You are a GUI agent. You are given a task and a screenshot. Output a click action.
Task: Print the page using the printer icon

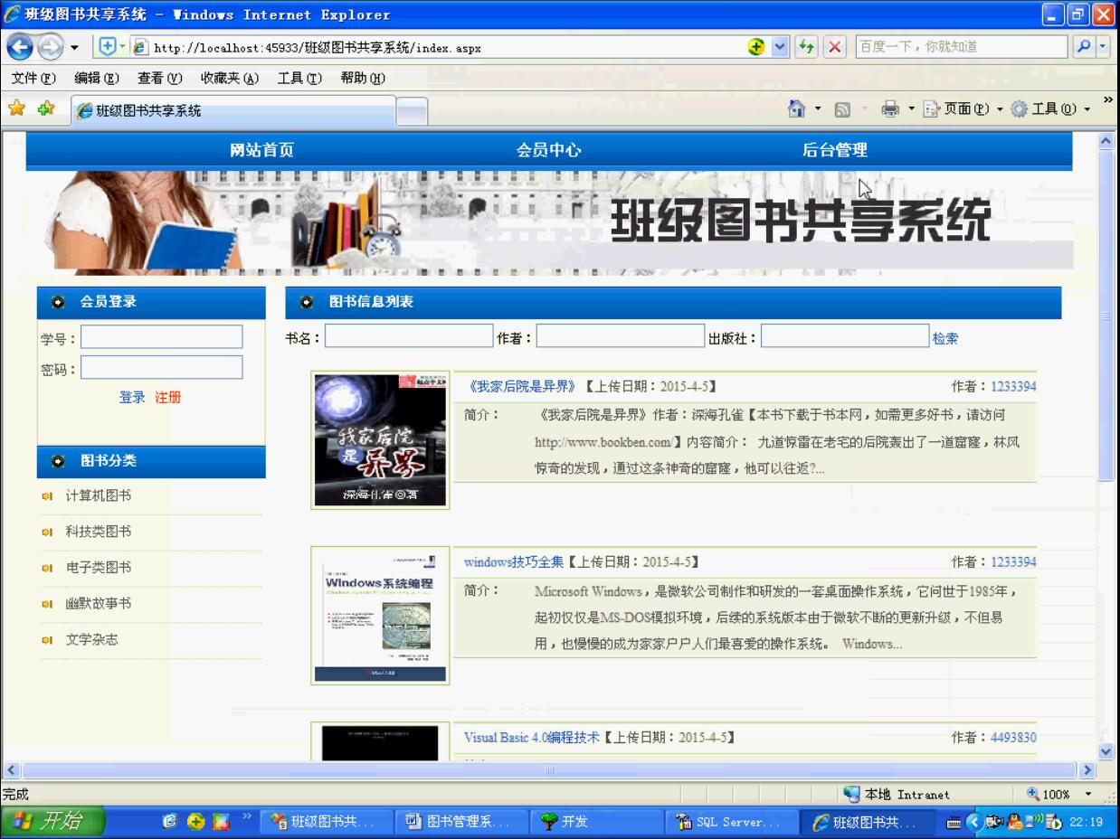coord(890,109)
